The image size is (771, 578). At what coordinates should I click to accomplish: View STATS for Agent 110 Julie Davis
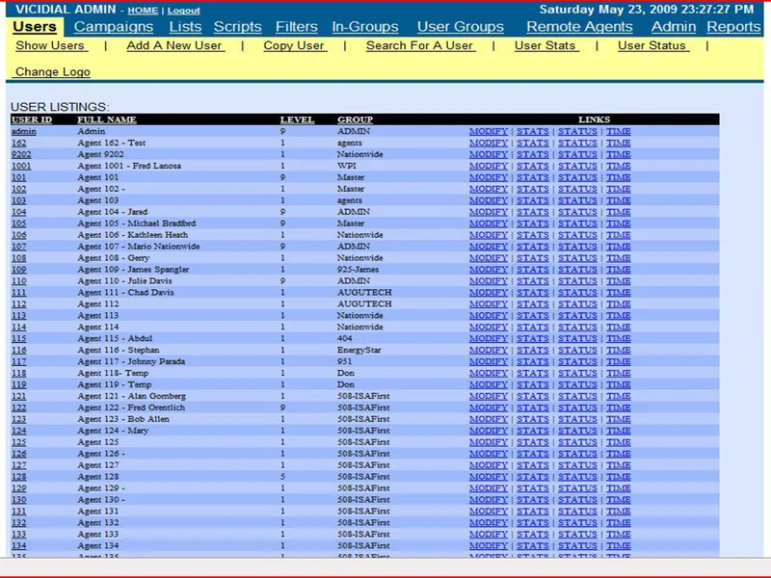tap(533, 280)
